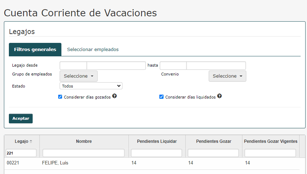Image resolution: width=307 pixels, height=174 pixels.
Task: Select the Filtros generales tab
Action: click(35, 50)
